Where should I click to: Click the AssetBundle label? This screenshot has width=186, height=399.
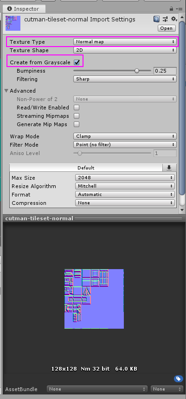pyautogui.click(x=21, y=389)
